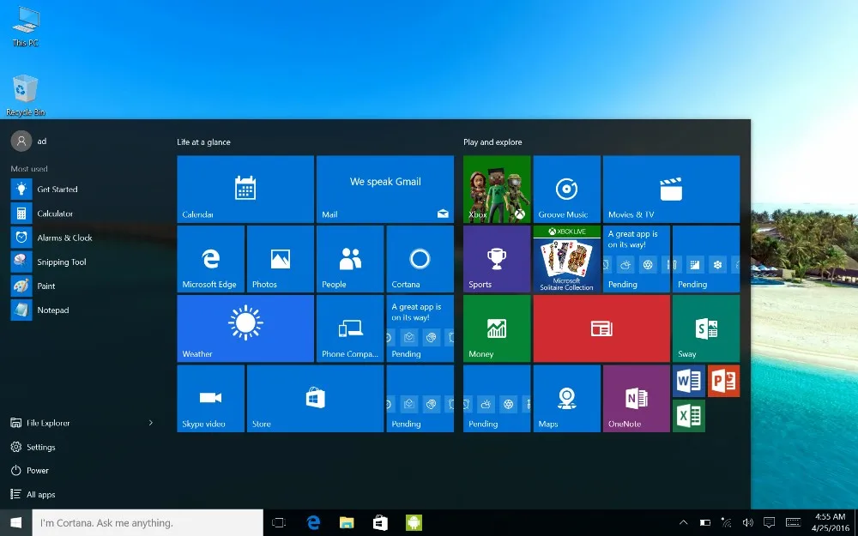Open network status tray icon

[726, 523]
